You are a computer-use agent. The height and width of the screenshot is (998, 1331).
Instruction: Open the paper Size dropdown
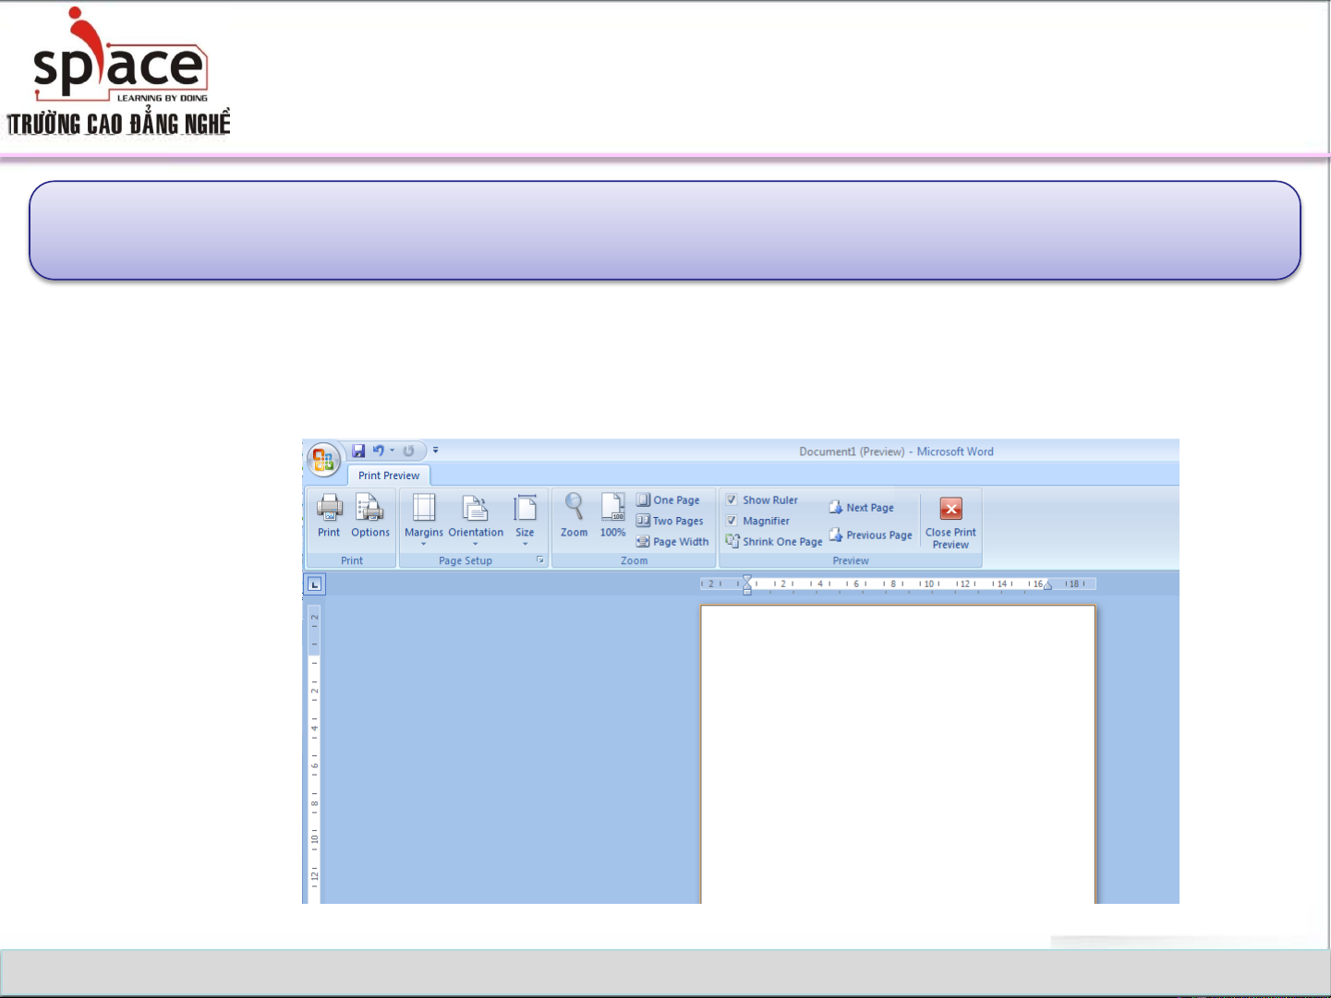click(x=525, y=517)
